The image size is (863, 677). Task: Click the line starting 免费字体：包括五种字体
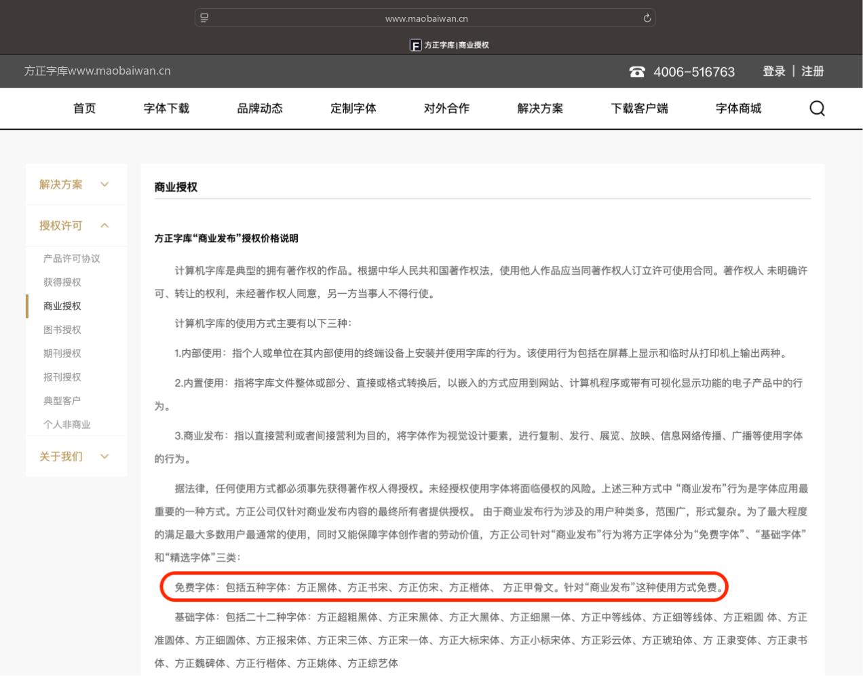tap(450, 587)
